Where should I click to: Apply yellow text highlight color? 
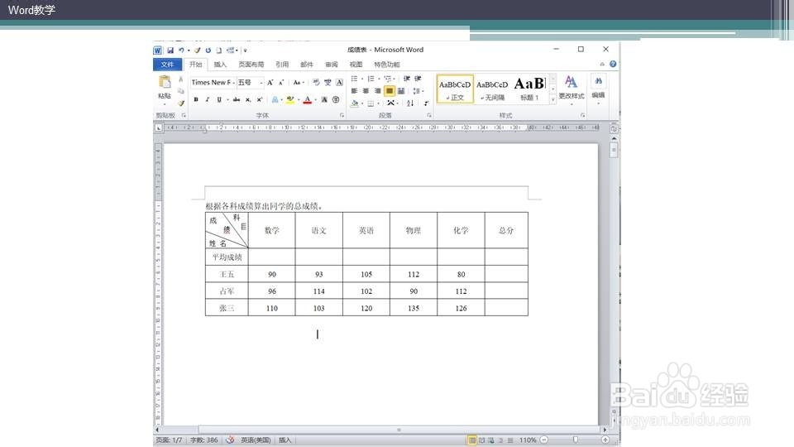tap(289, 100)
